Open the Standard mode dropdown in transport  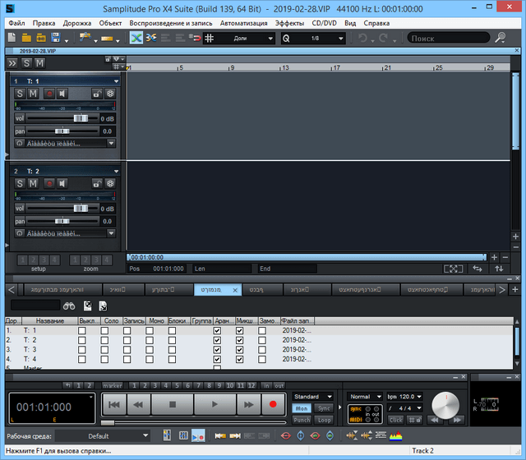coord(313,397)
